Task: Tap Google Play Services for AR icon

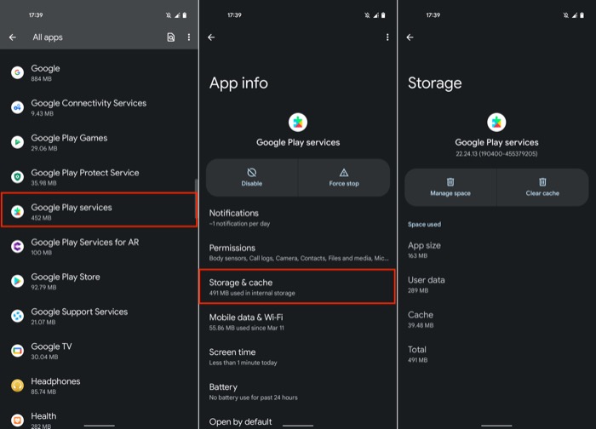Action: pyautogui.click(x=17, y=246)
